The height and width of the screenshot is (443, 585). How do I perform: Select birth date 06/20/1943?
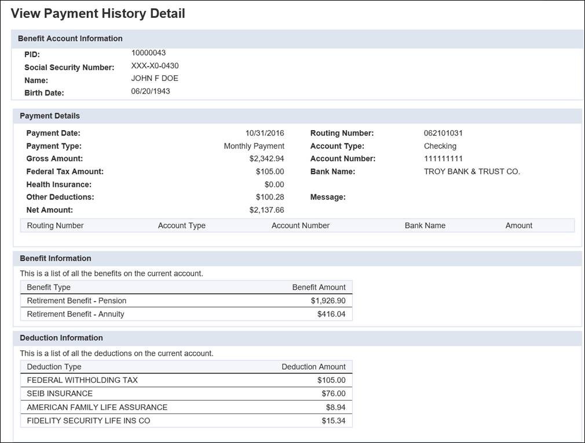(x=151, y=91)
